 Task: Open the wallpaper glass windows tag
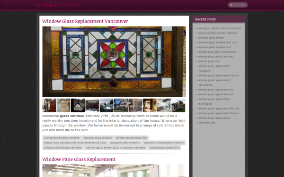(x=125, y=143)
